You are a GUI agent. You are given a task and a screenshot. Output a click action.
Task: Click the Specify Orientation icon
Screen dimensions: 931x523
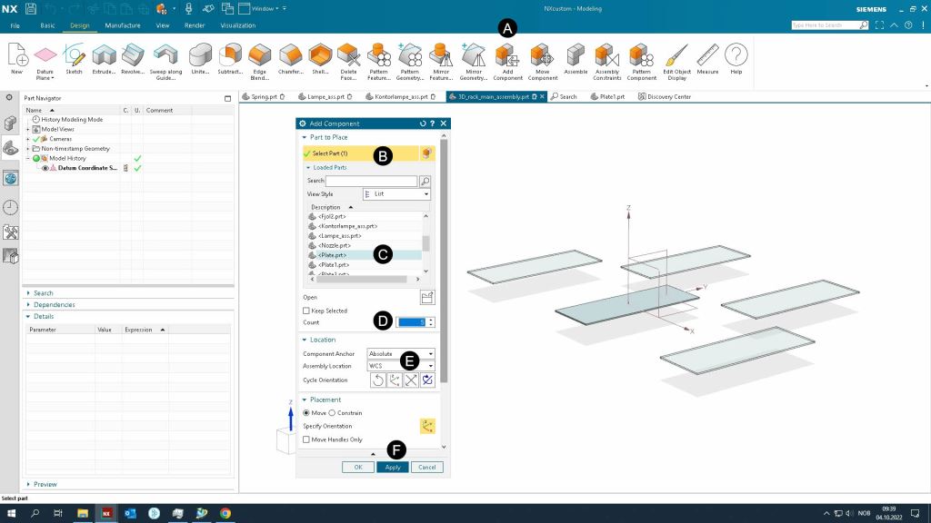pos(426,426)
